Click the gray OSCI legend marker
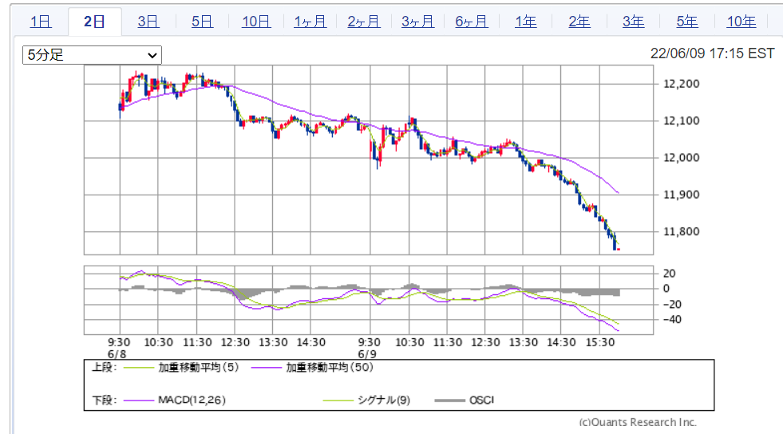The image size is (783, 434). point(450,400)
